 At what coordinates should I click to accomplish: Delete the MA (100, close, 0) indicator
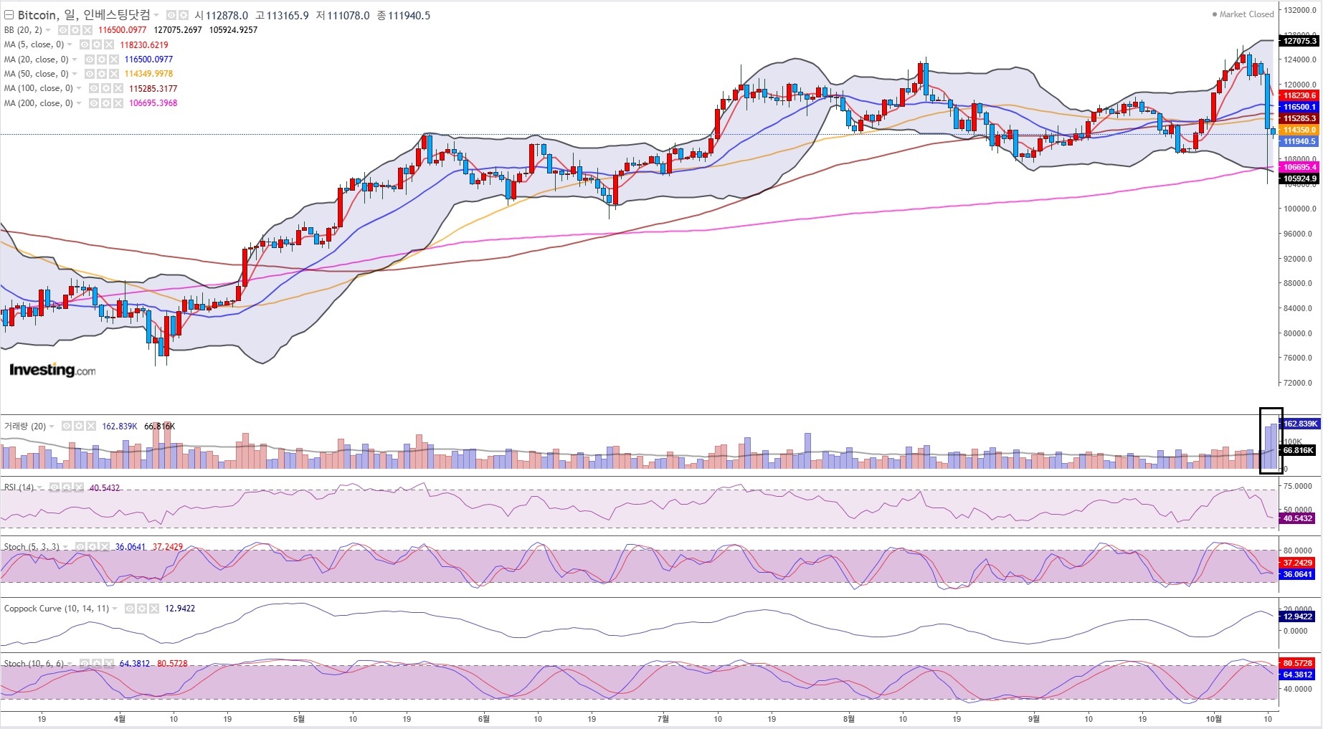pyautogui.click(x=118, y=89)
